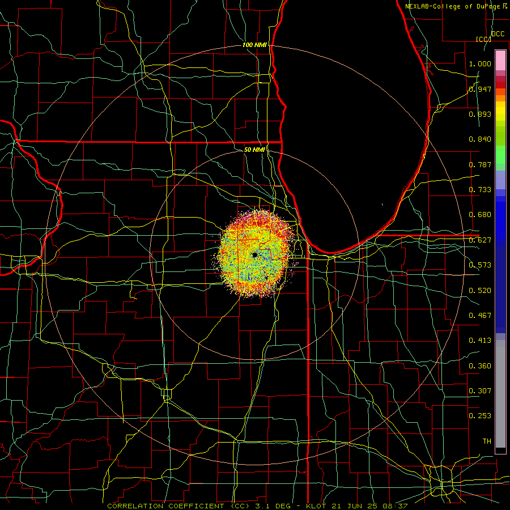Pick the dark navy segment of the color bar
The height and width of the screenshot is (510, 510).
[x=500, y=290]
